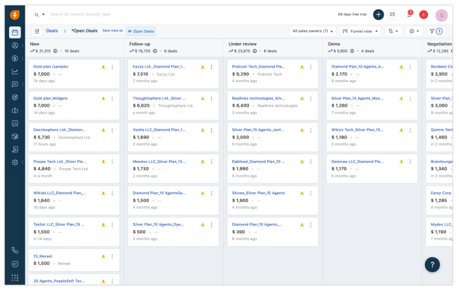The image size is (459, 289).
Task: Click the quick add plus button
Action: tap(378, 14)
